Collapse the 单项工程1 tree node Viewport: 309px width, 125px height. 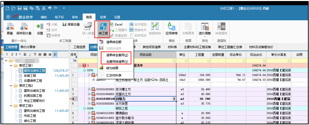coord(11,65)
